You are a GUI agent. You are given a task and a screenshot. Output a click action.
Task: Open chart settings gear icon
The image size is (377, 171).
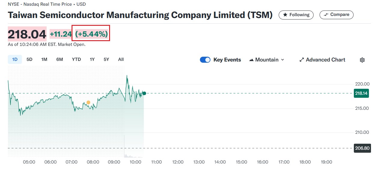[362, 60]
